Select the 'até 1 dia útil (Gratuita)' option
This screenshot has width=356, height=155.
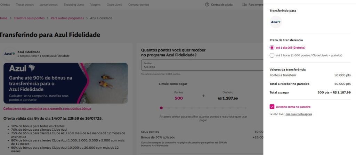point(272,47)
